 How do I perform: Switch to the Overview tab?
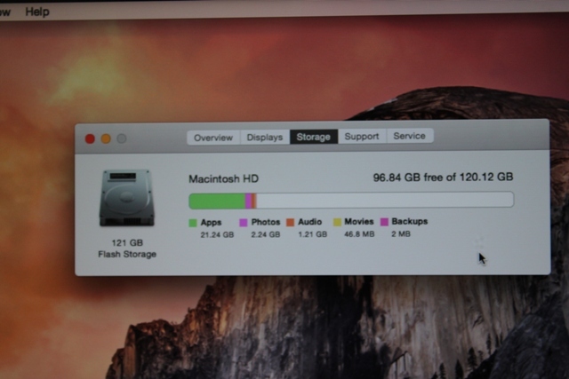click(213, 138)
